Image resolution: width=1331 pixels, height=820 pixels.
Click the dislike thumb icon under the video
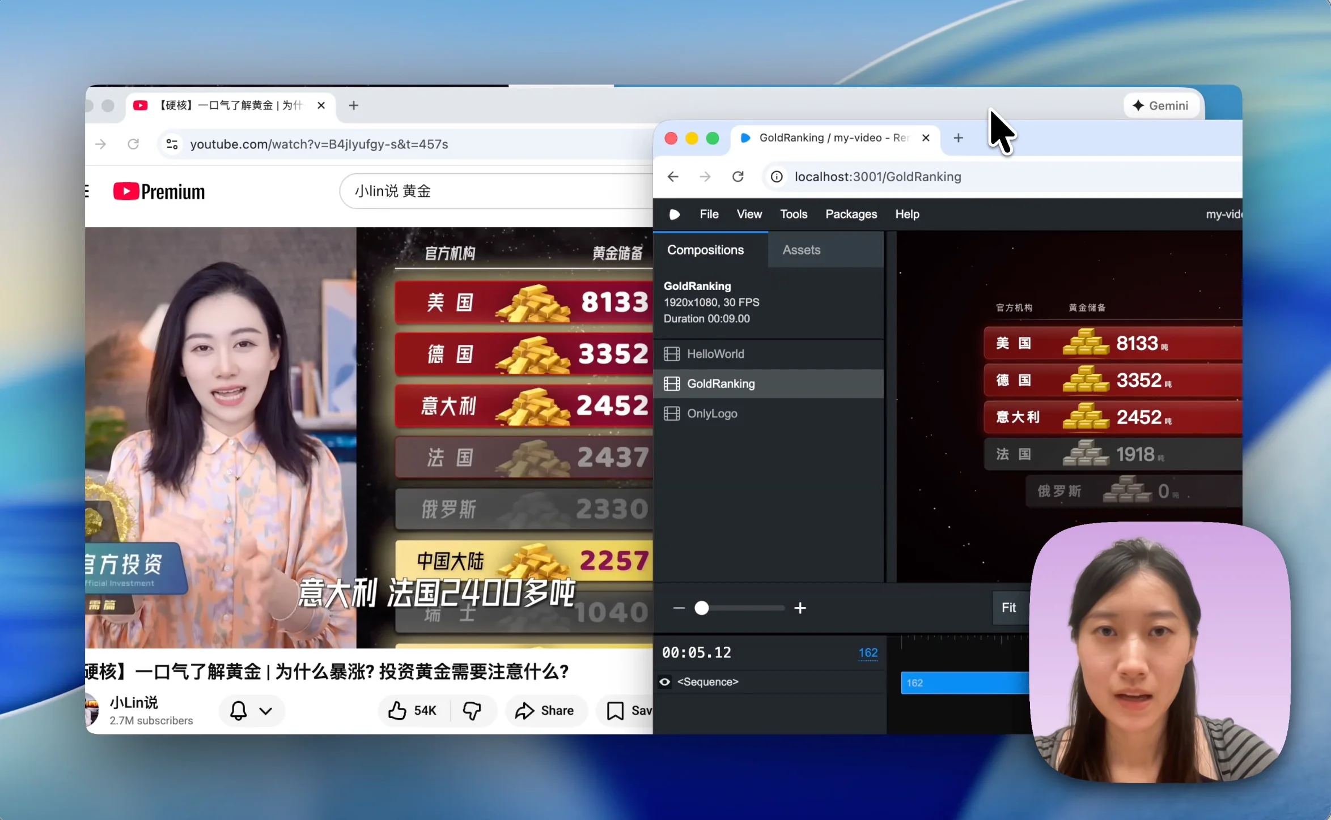(x=472, y=711)
